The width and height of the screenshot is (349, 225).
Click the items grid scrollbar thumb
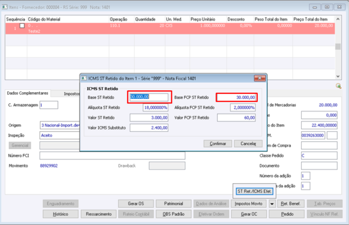point(338,47)
